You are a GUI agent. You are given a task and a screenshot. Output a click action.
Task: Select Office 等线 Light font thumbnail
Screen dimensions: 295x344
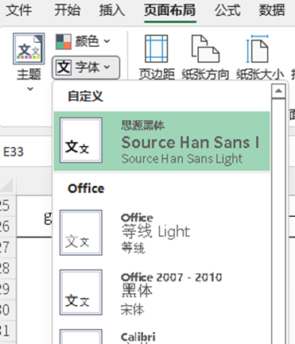(x=81, y=233)
